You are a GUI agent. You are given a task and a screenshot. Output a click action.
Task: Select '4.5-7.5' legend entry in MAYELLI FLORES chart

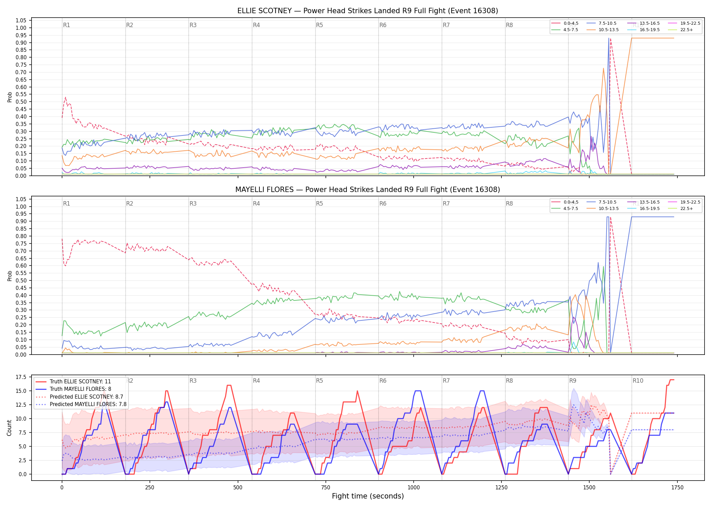click(565, 209)
